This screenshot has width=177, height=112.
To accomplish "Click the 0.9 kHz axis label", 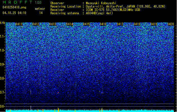I will pyautogui.click(x=3, y=64).
